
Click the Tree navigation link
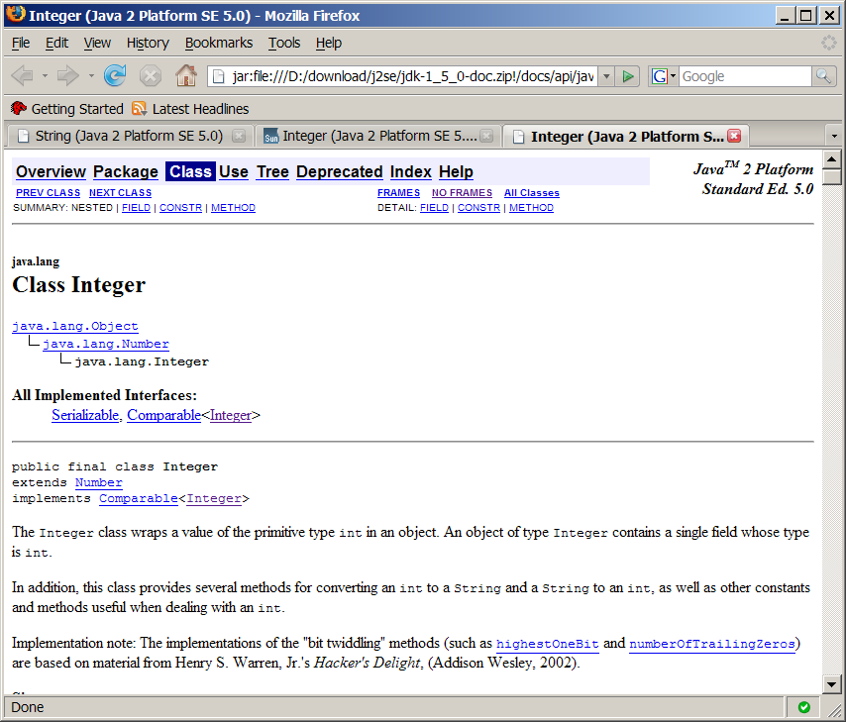(272, 171)
